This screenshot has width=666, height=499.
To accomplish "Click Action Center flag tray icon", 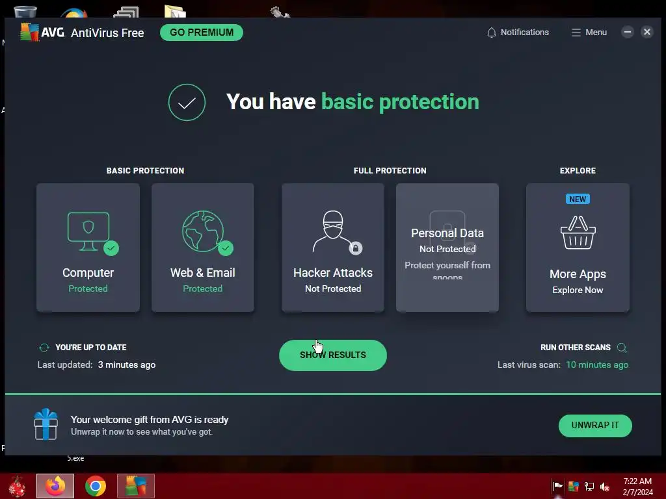I will click(x=557, y=486).
